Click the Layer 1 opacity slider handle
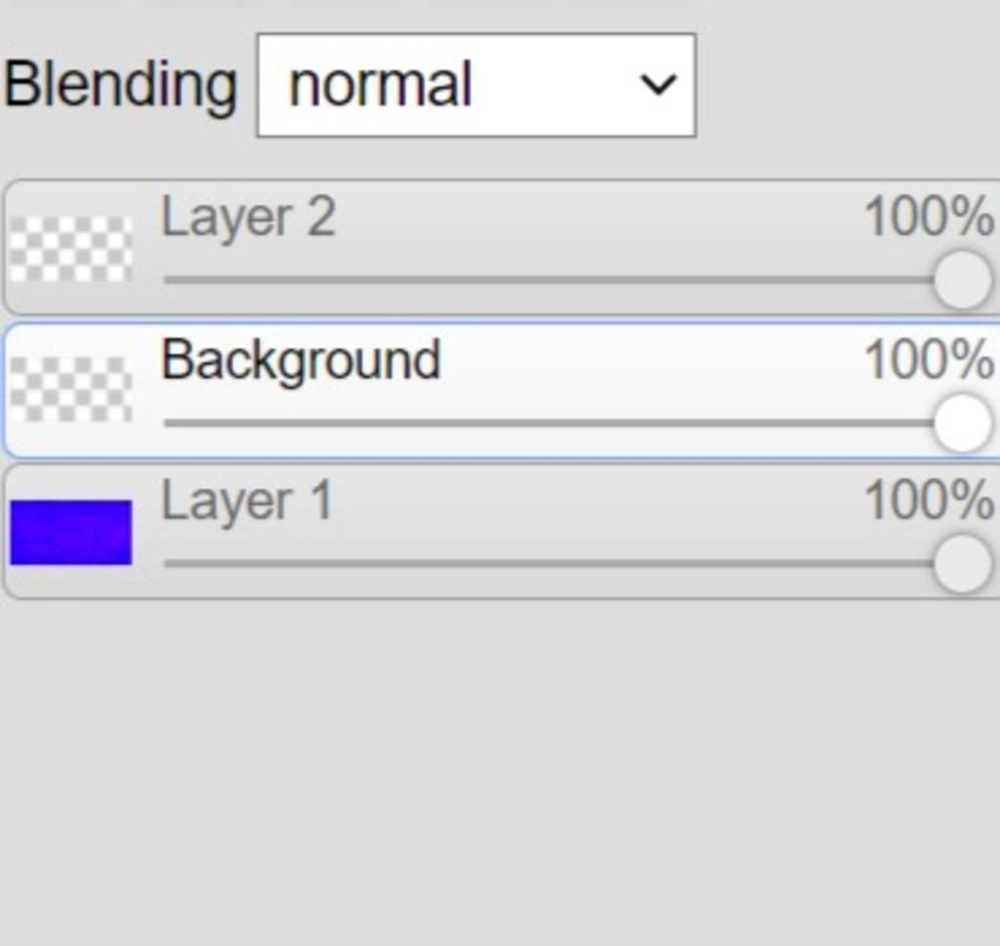 962,564
